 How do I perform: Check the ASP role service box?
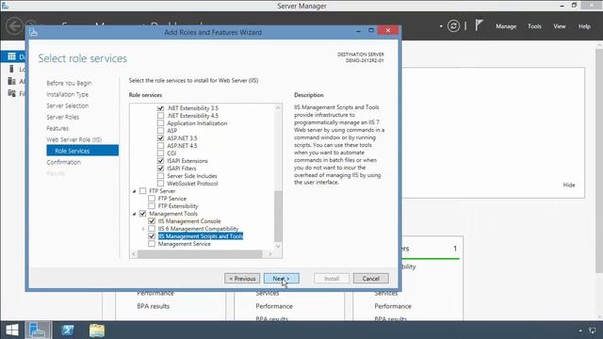pos(160,131)
